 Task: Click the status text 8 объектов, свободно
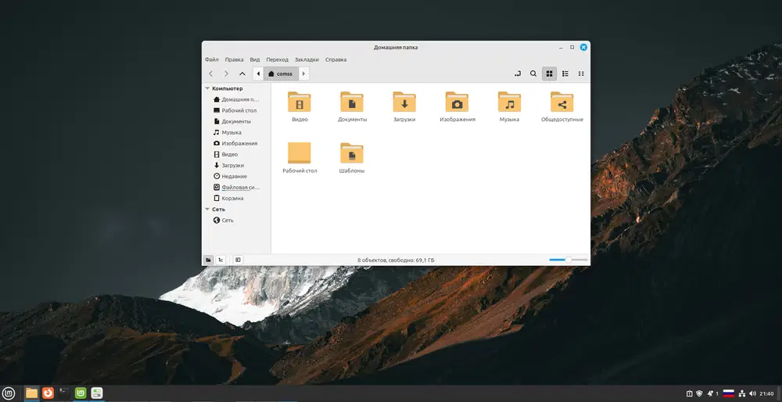coord(396,260)
